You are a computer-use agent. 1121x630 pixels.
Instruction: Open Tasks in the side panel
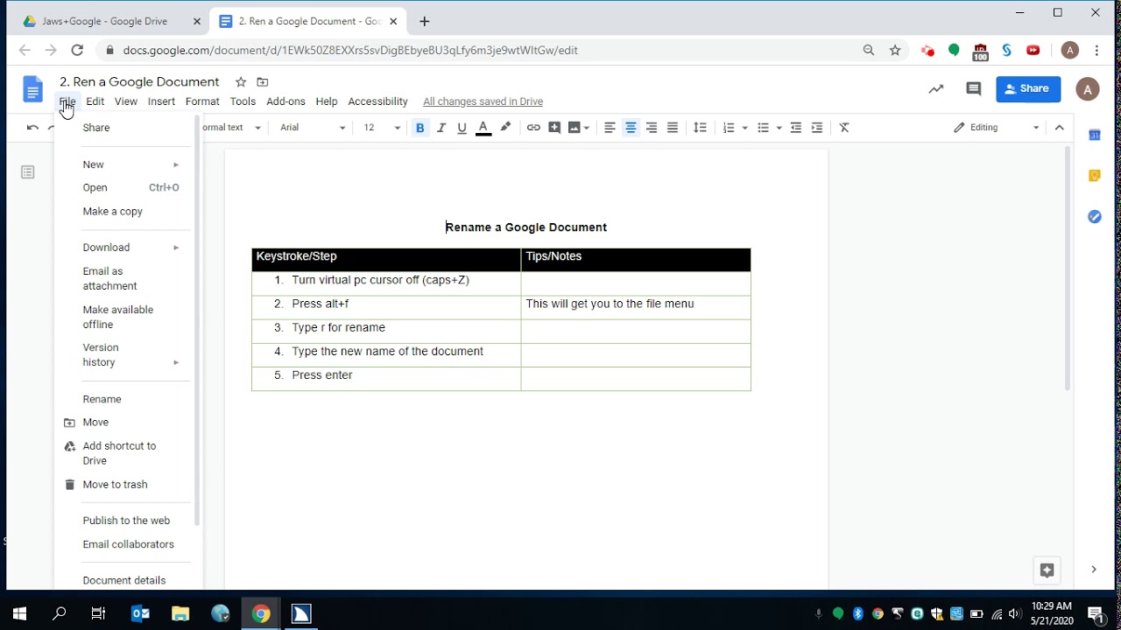tap(1095, 216)
